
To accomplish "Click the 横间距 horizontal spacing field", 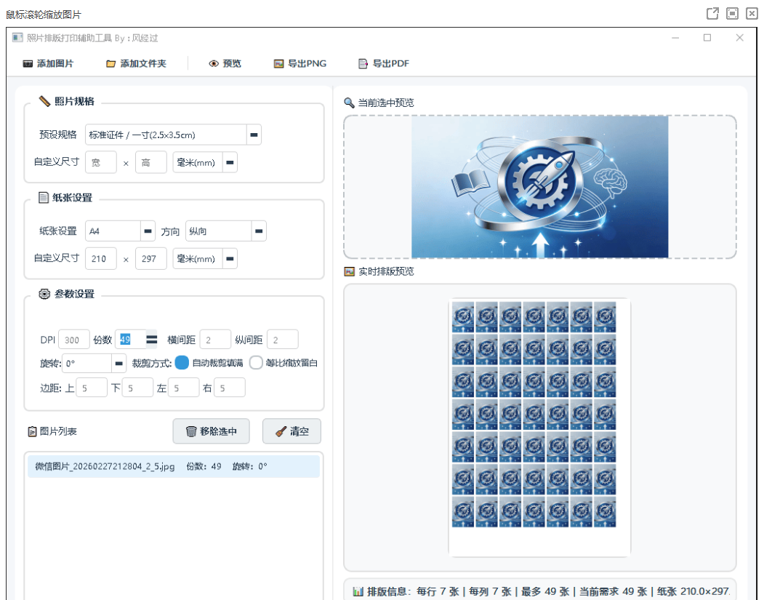I will (x=215, y=340).
